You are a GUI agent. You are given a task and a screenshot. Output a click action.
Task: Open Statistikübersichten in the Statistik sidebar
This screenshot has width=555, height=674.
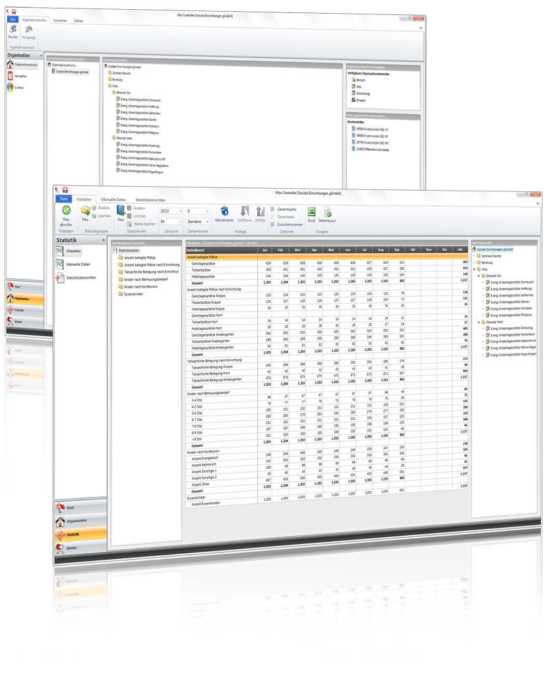click(x=82, y=278)
